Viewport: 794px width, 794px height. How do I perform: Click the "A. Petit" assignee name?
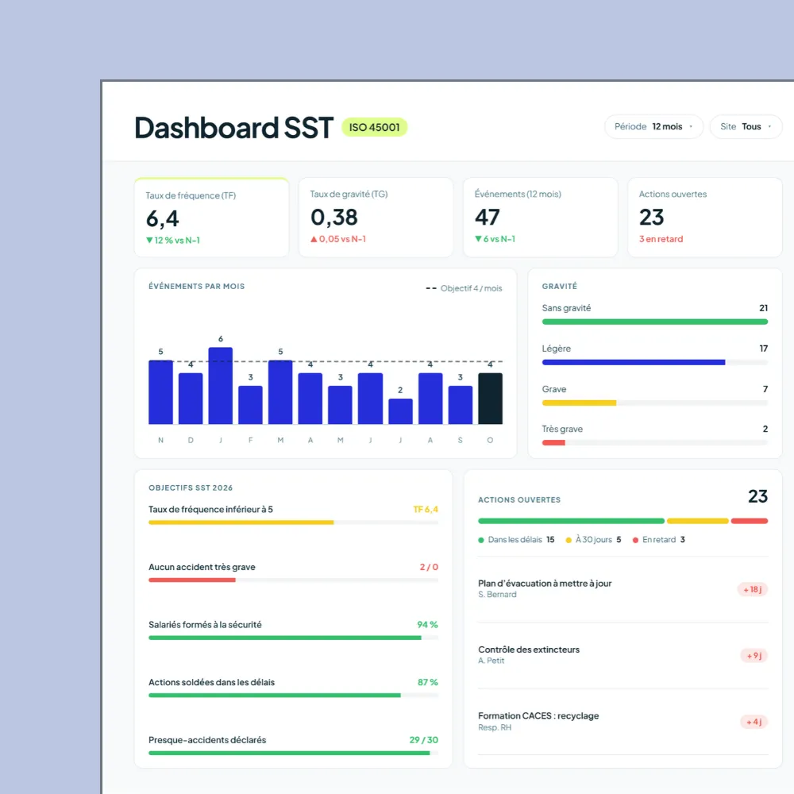click(x=491, y=661)
